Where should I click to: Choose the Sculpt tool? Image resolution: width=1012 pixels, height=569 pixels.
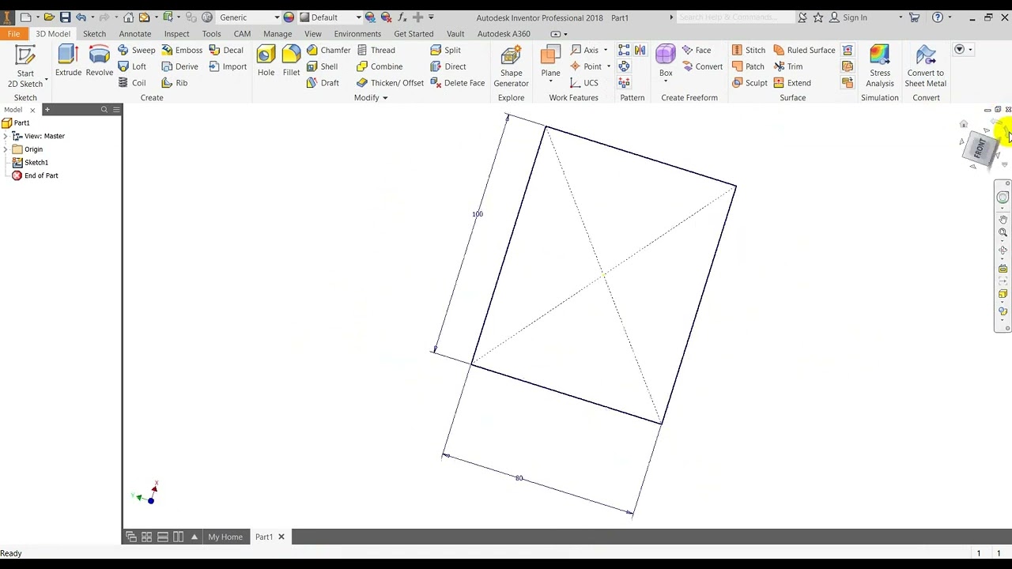pyautogui.click(x=750, y=83)
